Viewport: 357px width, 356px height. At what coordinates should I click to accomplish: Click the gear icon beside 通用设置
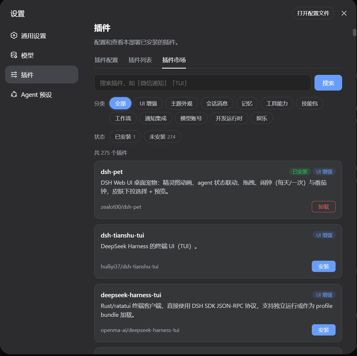pos(14,36)
